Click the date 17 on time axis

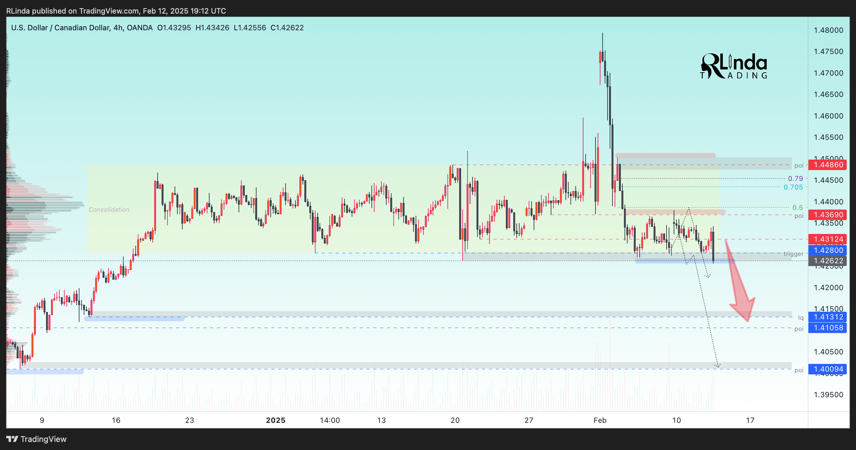[750, 420]
